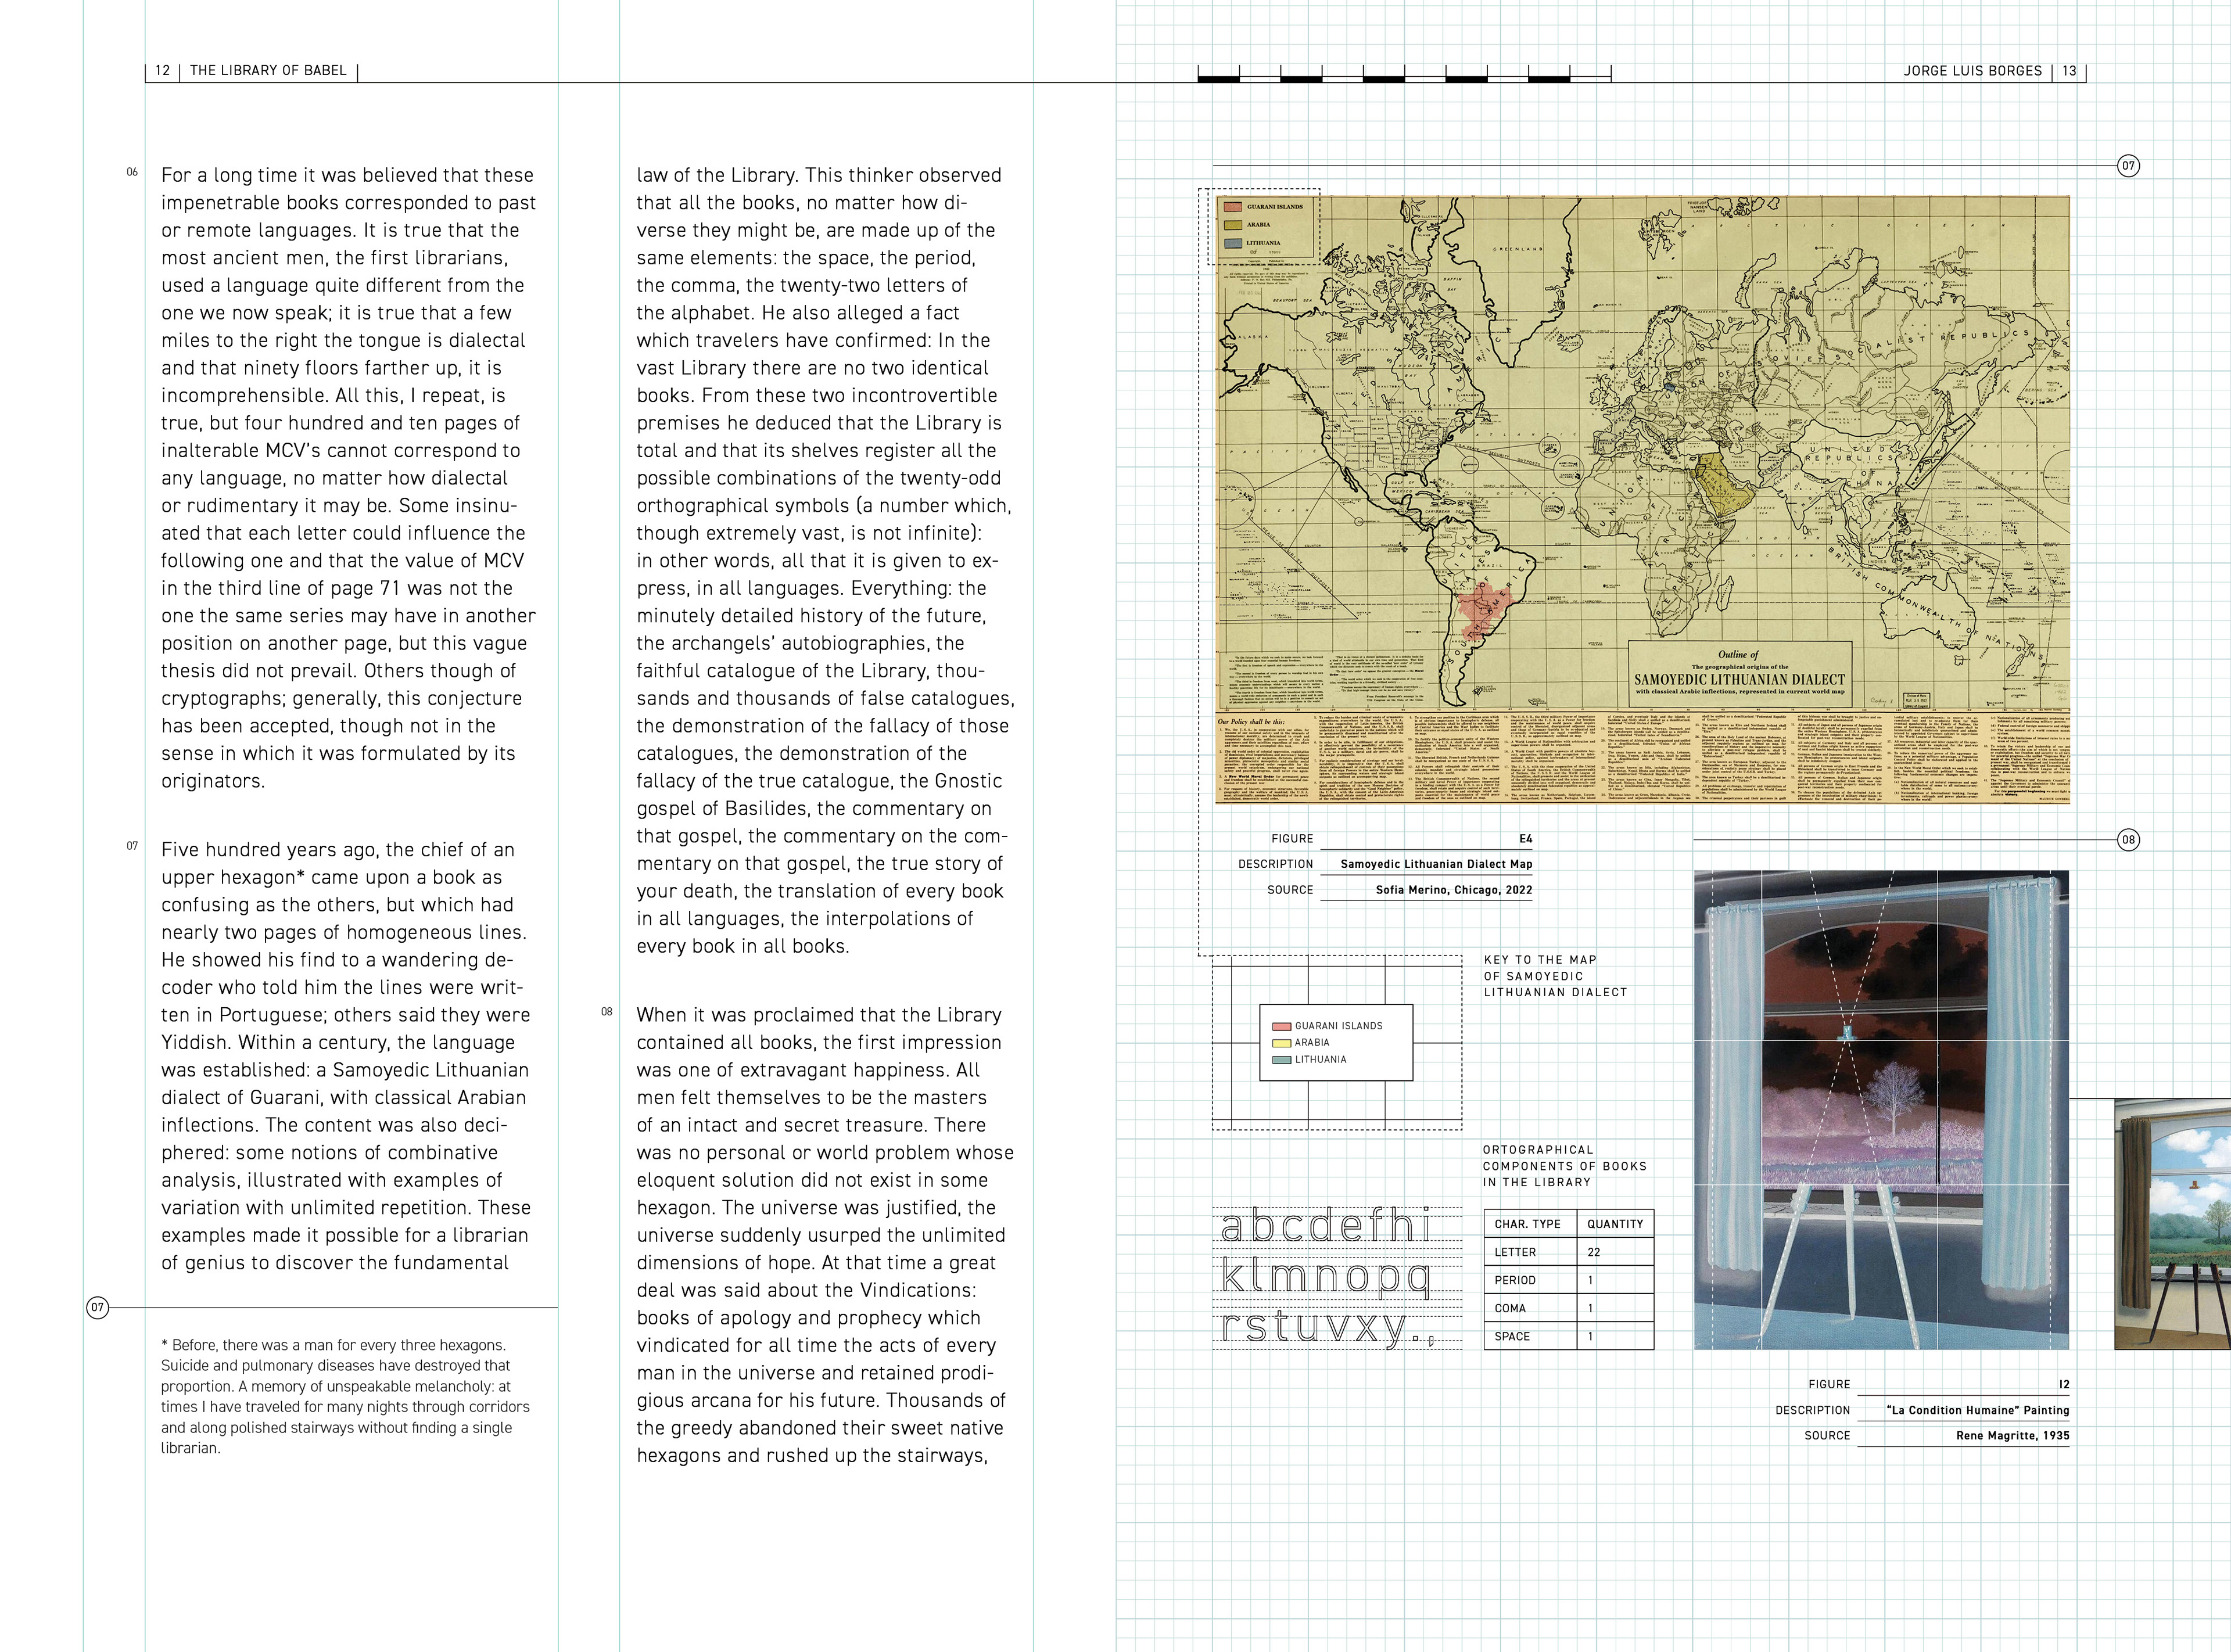Click the circled 08 marker above the painting
Screen dimensions: 2231x1652
(2128, 840)
